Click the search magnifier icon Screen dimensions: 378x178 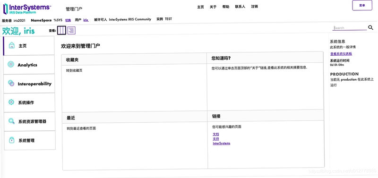click(x=370, y=28)
